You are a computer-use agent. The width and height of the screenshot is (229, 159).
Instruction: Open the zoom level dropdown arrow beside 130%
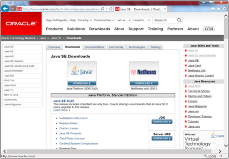point(221,157)
